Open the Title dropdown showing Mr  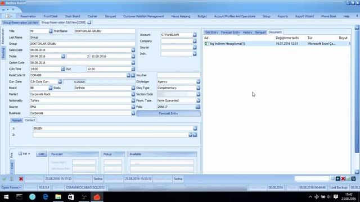(51, 31)
